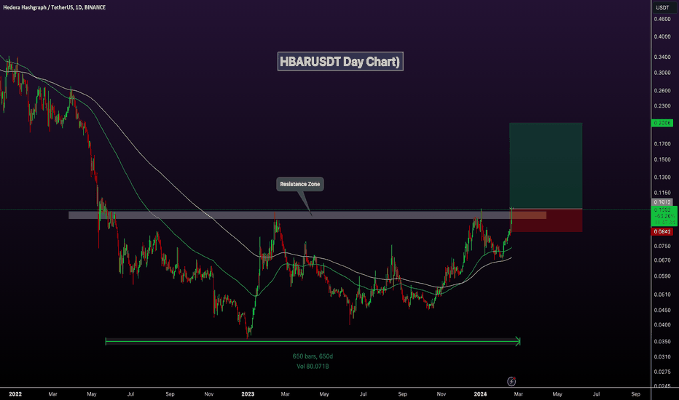Click the 0.4600 price axis label
679x400 pixels.
662,19
